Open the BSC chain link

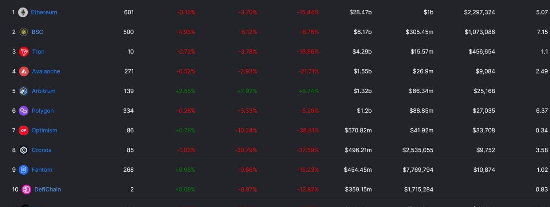[38, 32]
